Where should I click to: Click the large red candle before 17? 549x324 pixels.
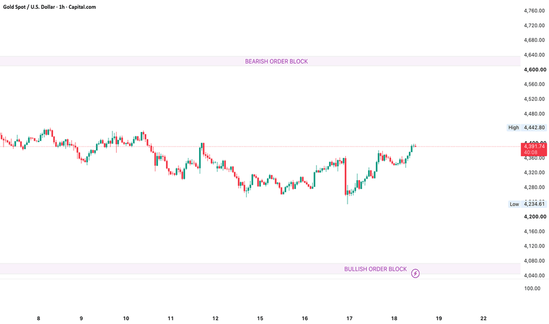point(345,176)
